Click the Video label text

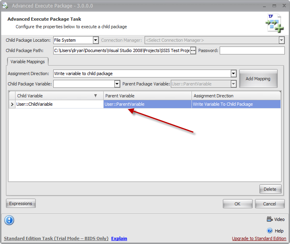click(279, 219)
